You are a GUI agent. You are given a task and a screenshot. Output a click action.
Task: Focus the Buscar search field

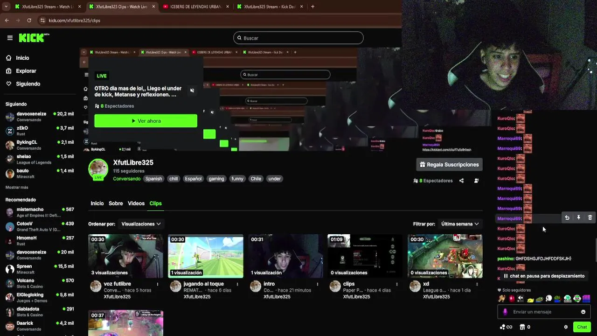pyautogui.click(x=298, y=38)
